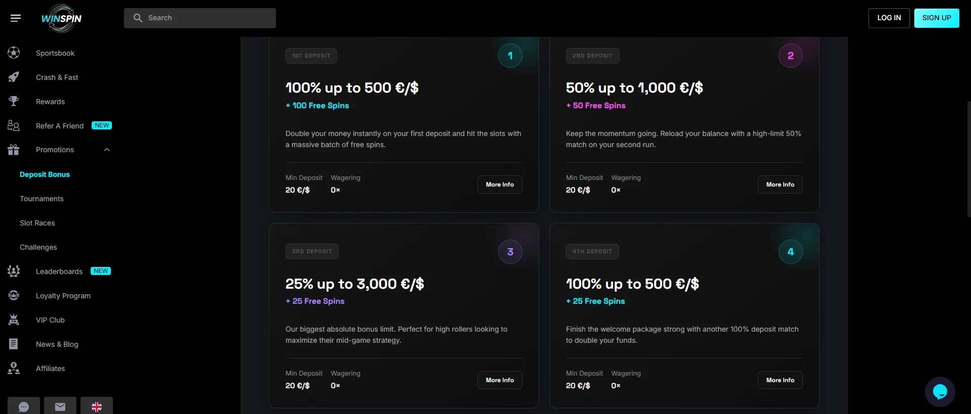The height and width of the screenshot is (414, 971).
Task: Click More Info on 4th deposit
Action: pyautogui.click(x=780, y=380)
